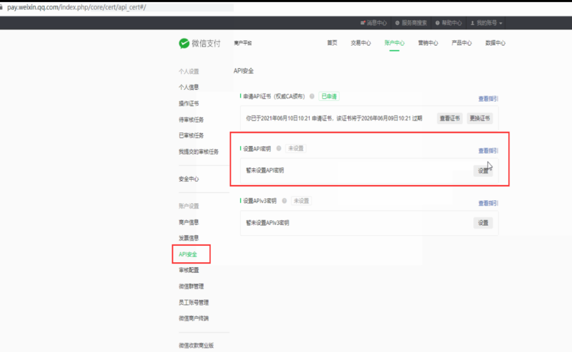
Task: Go to 数据中心 in top navigation
Action: coord(495,43)
